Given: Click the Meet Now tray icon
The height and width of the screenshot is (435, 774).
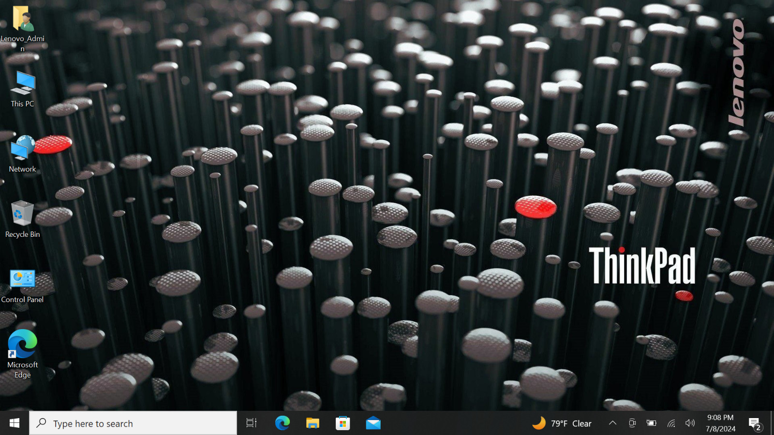Looking at the screenshot, I should 632,423.
